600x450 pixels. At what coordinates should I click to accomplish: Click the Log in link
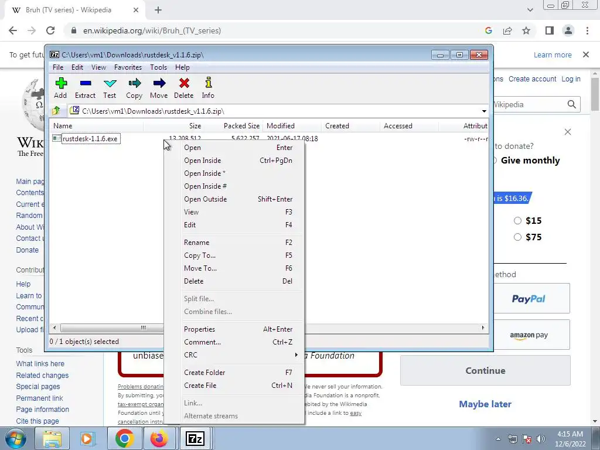pos(571,79)
